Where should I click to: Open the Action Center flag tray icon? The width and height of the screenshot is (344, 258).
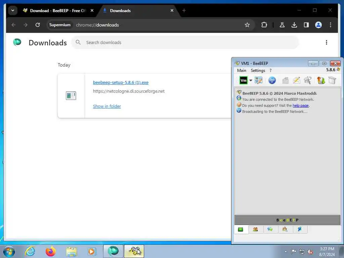[x=294, y=251]
